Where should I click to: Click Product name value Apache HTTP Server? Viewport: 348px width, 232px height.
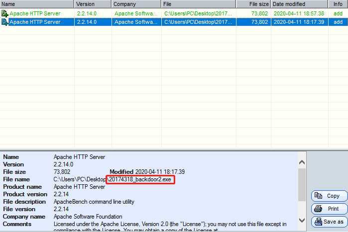pos(79,187)
